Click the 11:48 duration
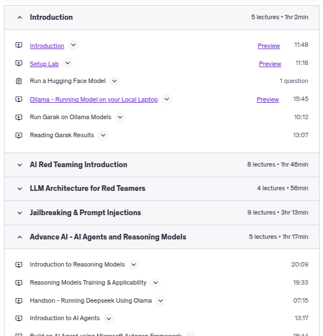The width and height of the screenshot is (323, 336). click(x=301, y=45)
